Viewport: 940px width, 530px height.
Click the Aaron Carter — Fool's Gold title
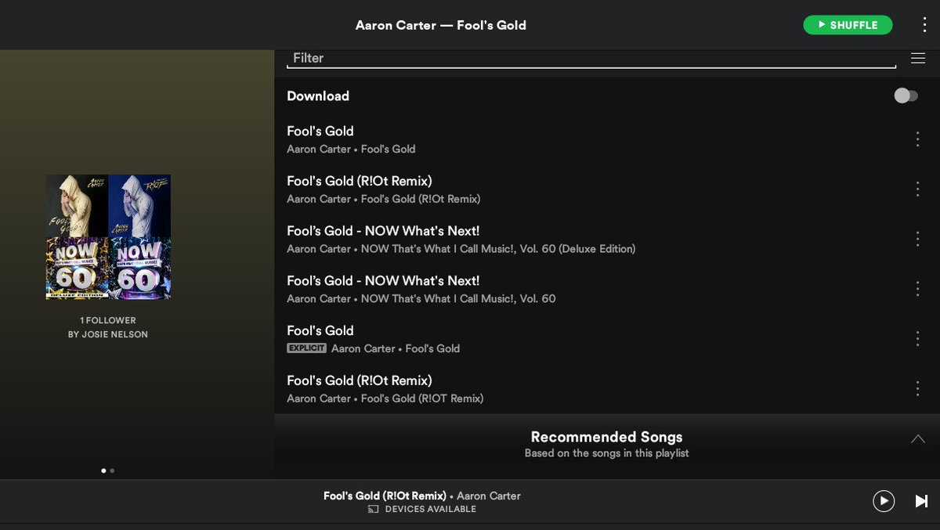pos(441,25)
